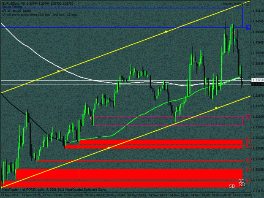The height and width of the screenshot is (198, 264).
Task: Click the 1.33670 price scale value
Action: pos(258,95)
